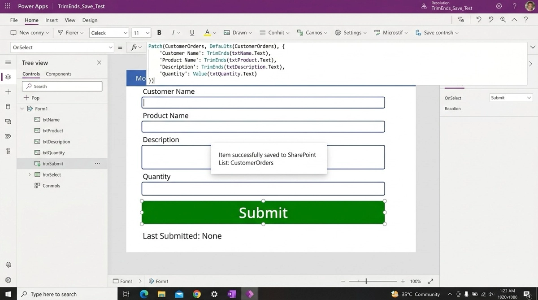Toggle bold formatting

[x=159, y=33]
